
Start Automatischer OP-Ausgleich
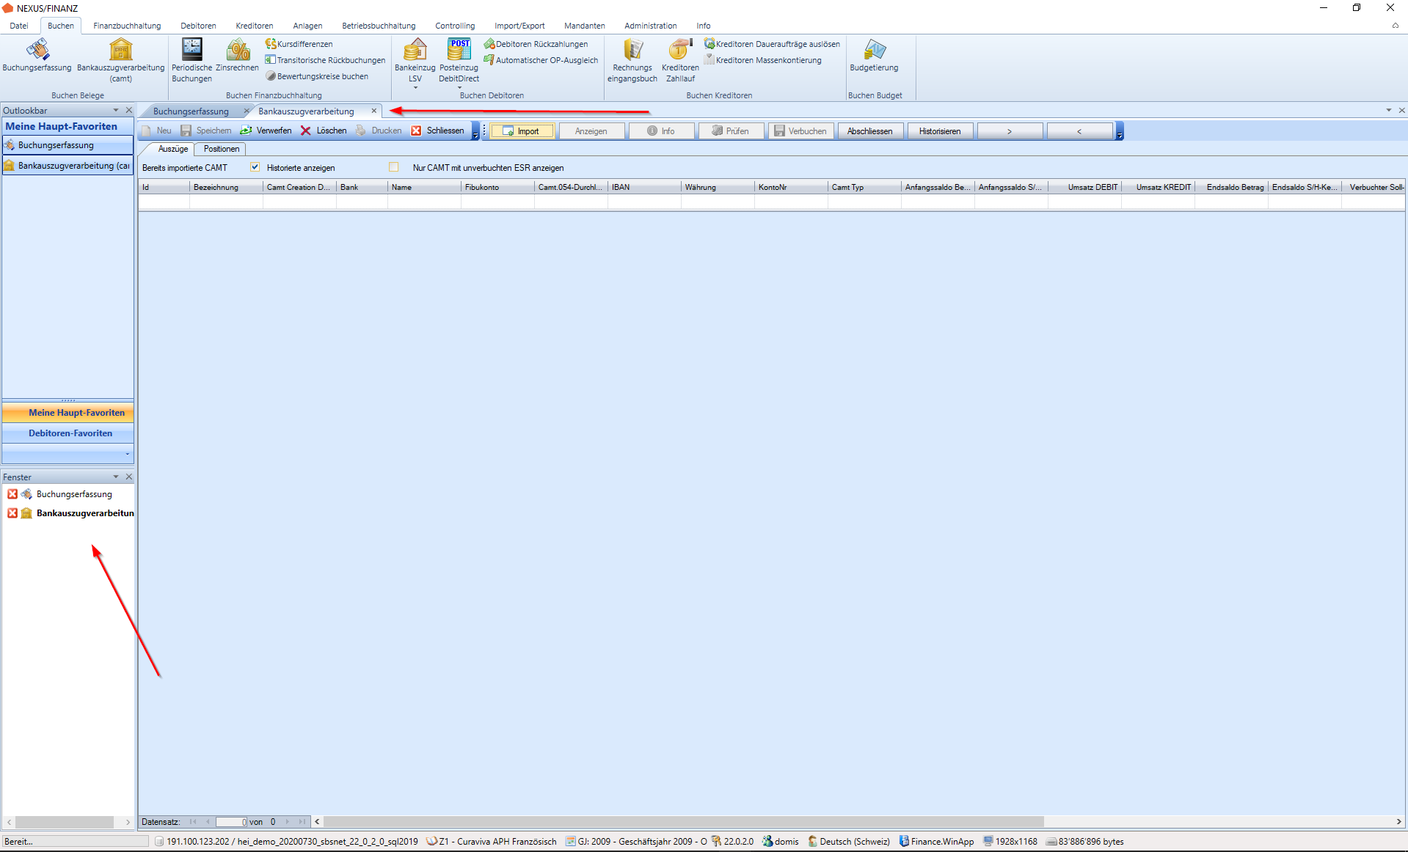(541, 60)
